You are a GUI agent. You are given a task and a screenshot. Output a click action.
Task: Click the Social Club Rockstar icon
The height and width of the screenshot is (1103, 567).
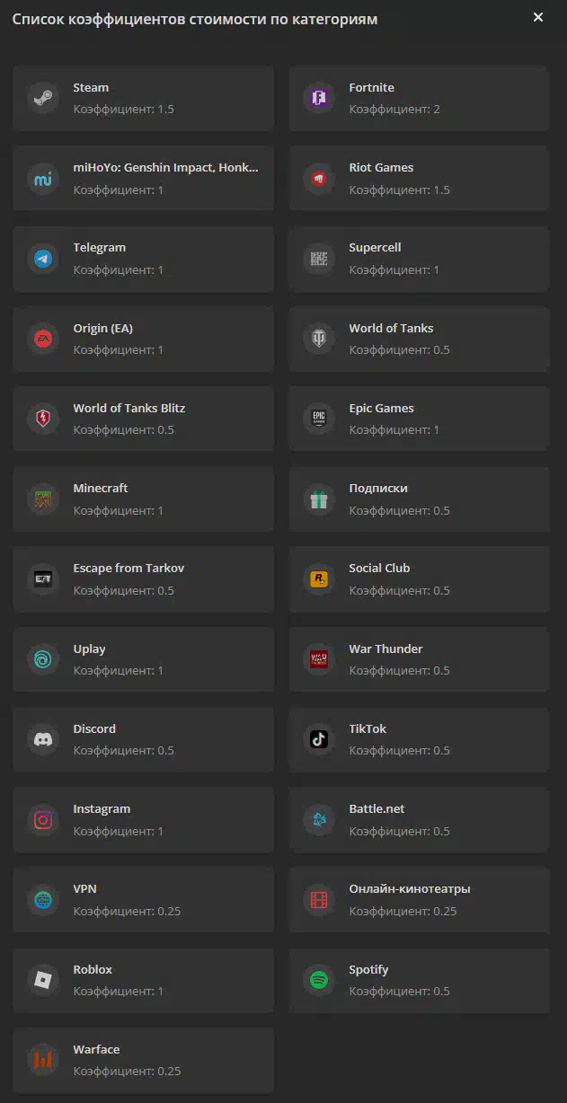318,579
